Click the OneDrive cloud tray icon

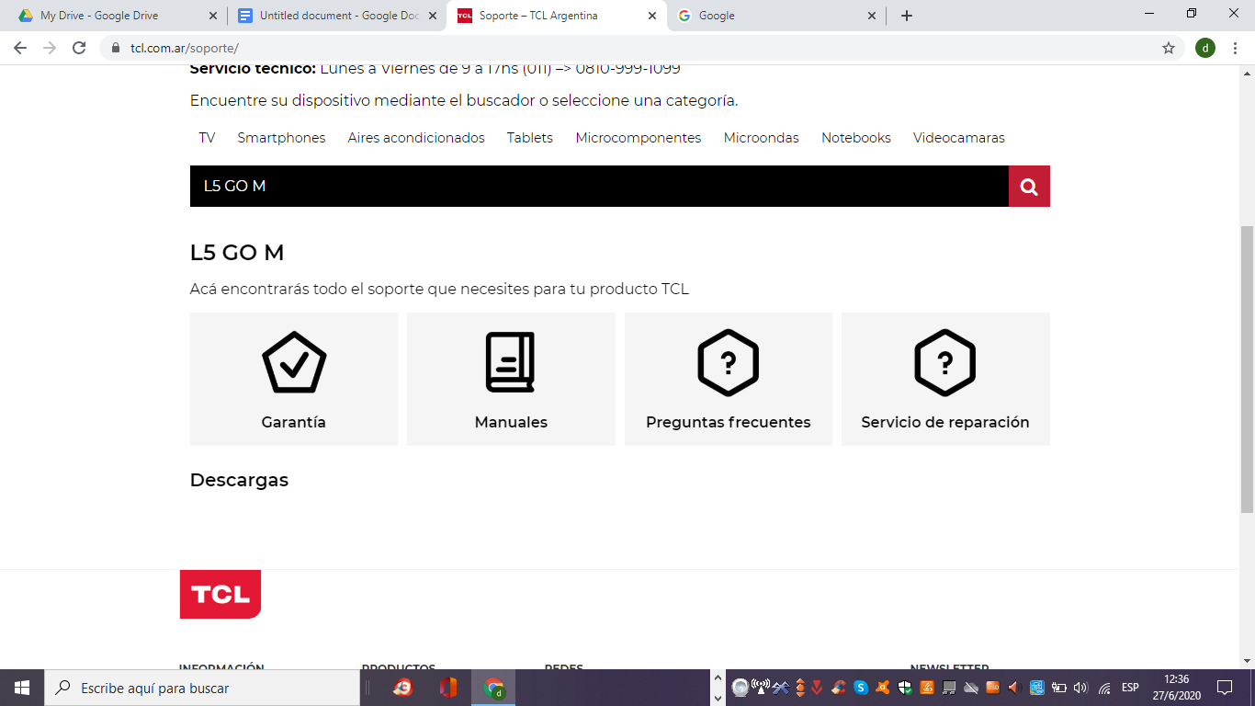pyautogui.click(x=971, y=688)
